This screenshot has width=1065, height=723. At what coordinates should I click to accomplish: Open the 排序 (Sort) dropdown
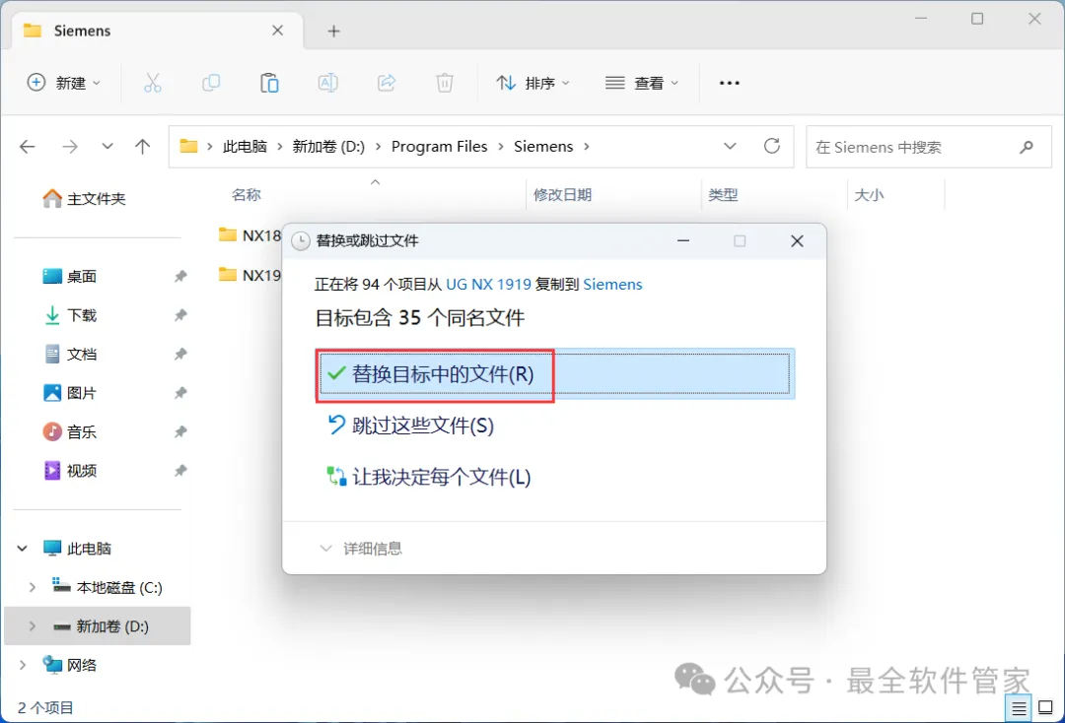click(x=533, y=83)
